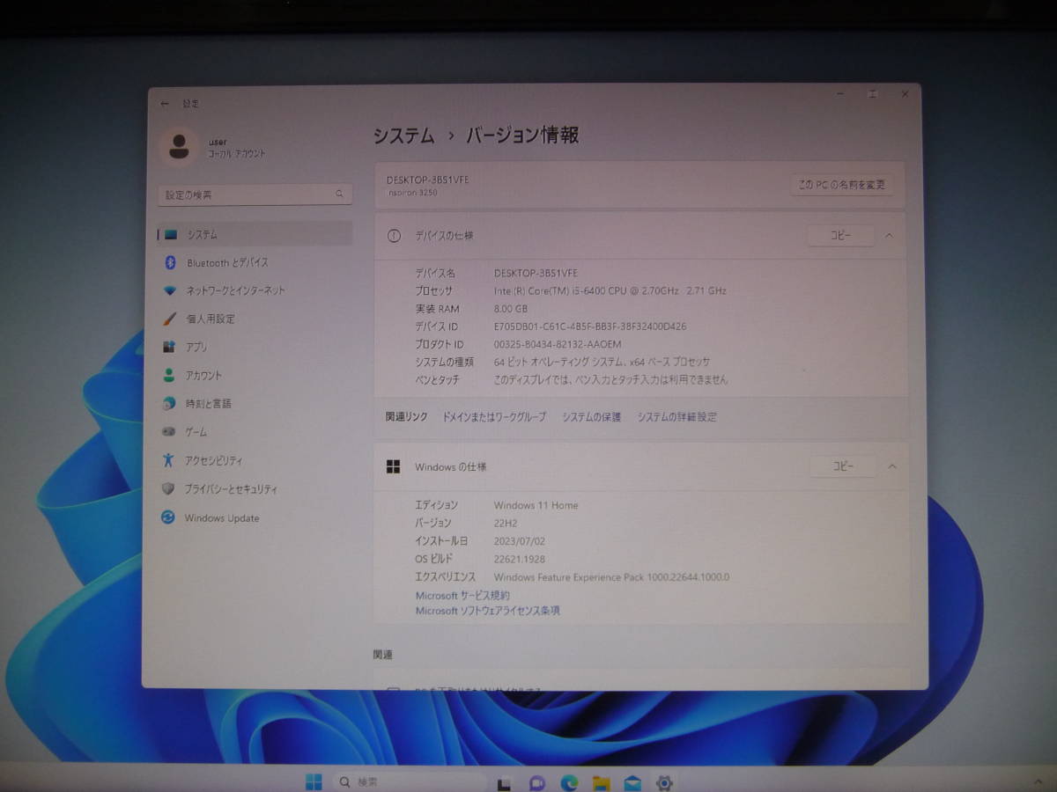Viewport: 1057px width, 792px height.
Task: Launch Microsoft Edge from the taskbar
Action: point(569,782)
